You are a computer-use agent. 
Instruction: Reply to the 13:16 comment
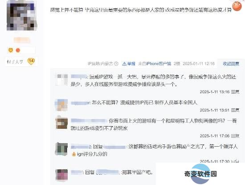coord(235,92)
